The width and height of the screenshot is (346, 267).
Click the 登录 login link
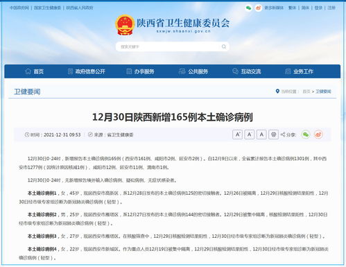click(318, 8)
